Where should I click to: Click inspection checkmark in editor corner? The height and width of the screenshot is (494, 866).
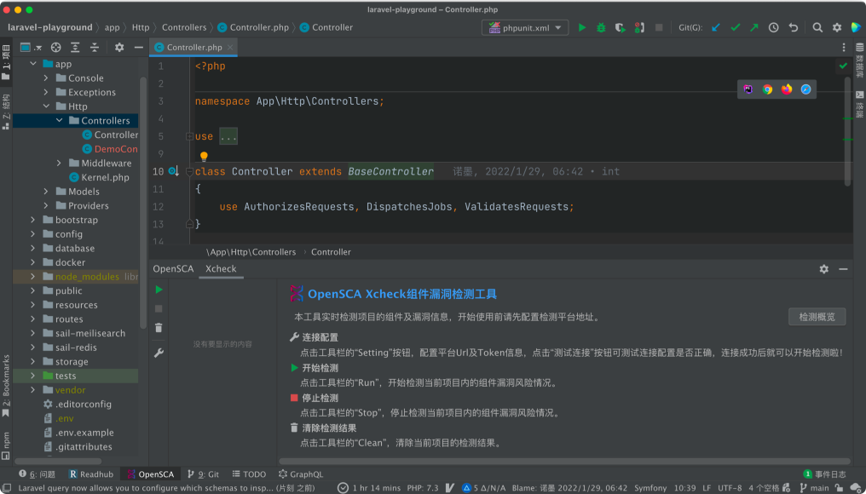pos(843,66)
